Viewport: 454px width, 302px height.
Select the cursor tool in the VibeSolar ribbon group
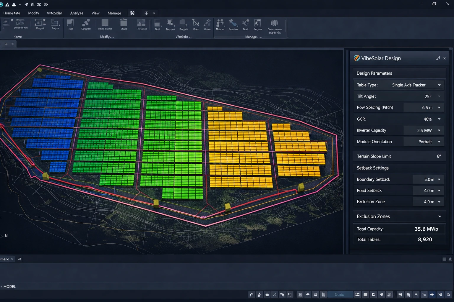[x=195, y=23]
